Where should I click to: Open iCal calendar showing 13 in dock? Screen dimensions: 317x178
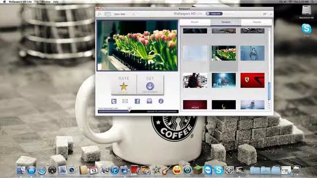tap(94, 170)
